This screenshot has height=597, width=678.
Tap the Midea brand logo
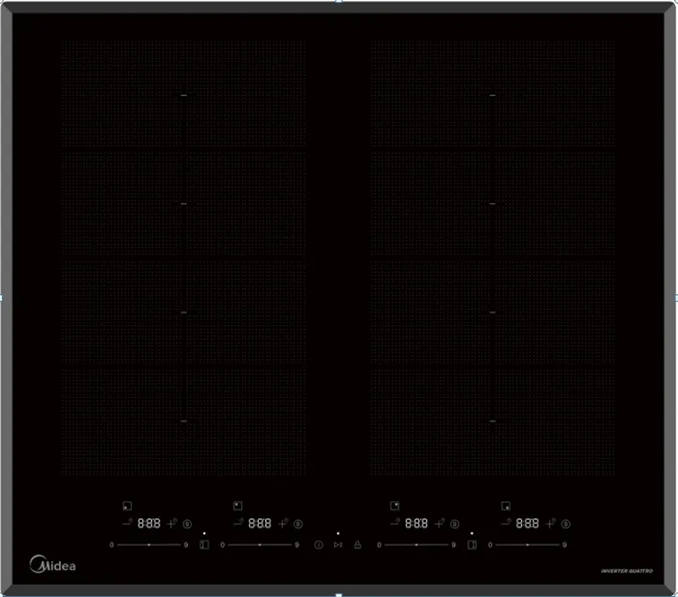[x=54, y=566]
